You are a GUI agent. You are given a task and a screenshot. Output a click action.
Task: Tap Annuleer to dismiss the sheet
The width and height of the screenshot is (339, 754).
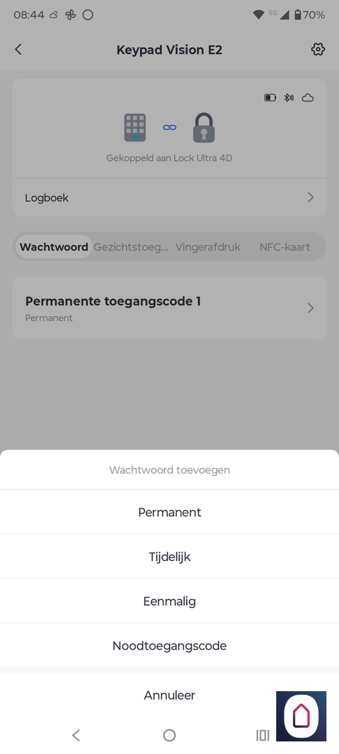click(169, 695)
